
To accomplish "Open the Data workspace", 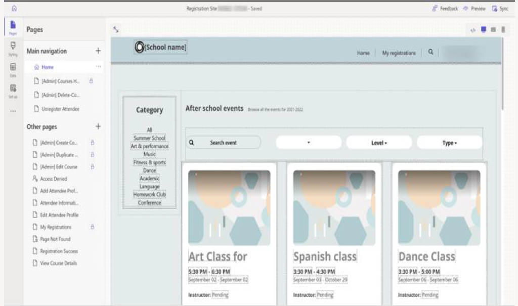I will [x=13, y=70].
